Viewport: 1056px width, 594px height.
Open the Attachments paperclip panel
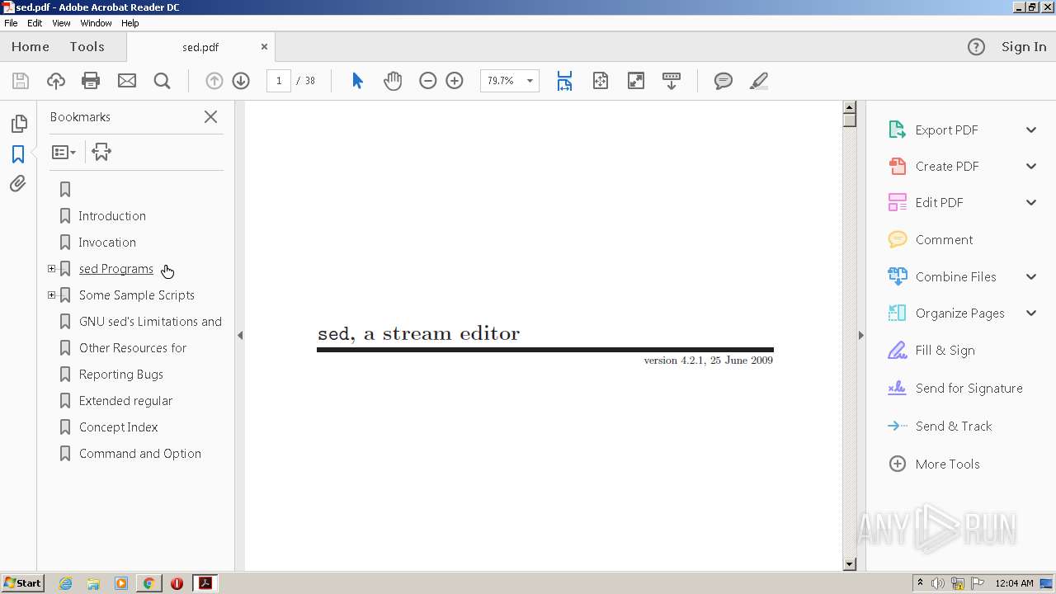pyautogui.click(x=18, y=183)
